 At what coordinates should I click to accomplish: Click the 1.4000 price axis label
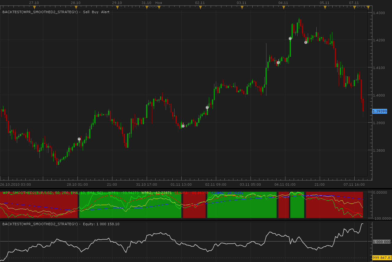[379, 95]
